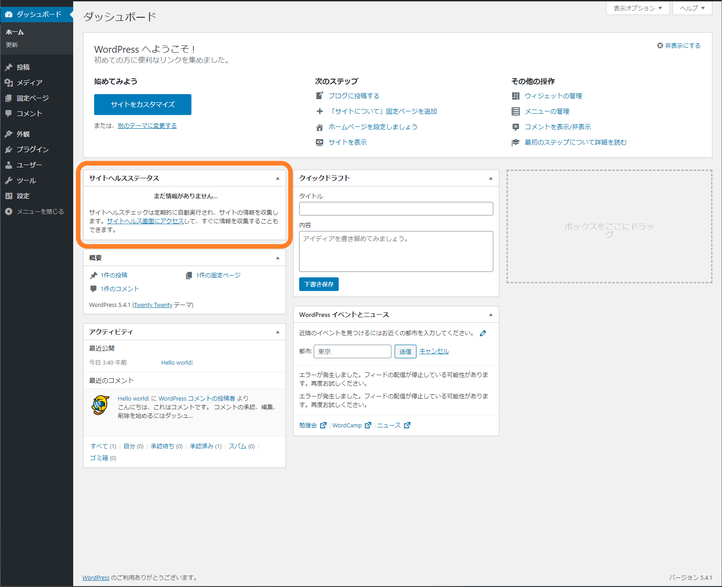Select 更新 in the sidebar submenu
722x587 pixels.
pyautogui.click(x=12, y=45)
